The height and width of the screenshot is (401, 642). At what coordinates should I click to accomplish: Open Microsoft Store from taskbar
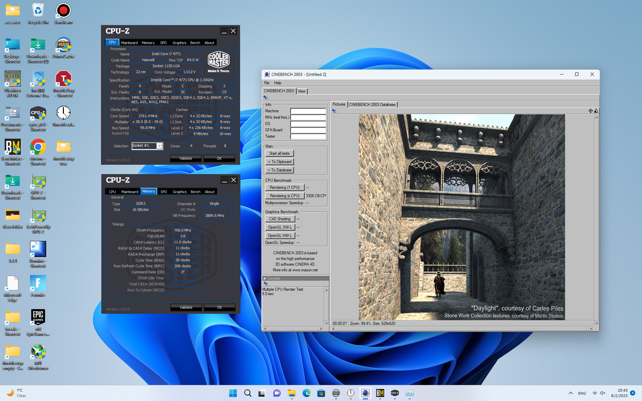point(321,393)
